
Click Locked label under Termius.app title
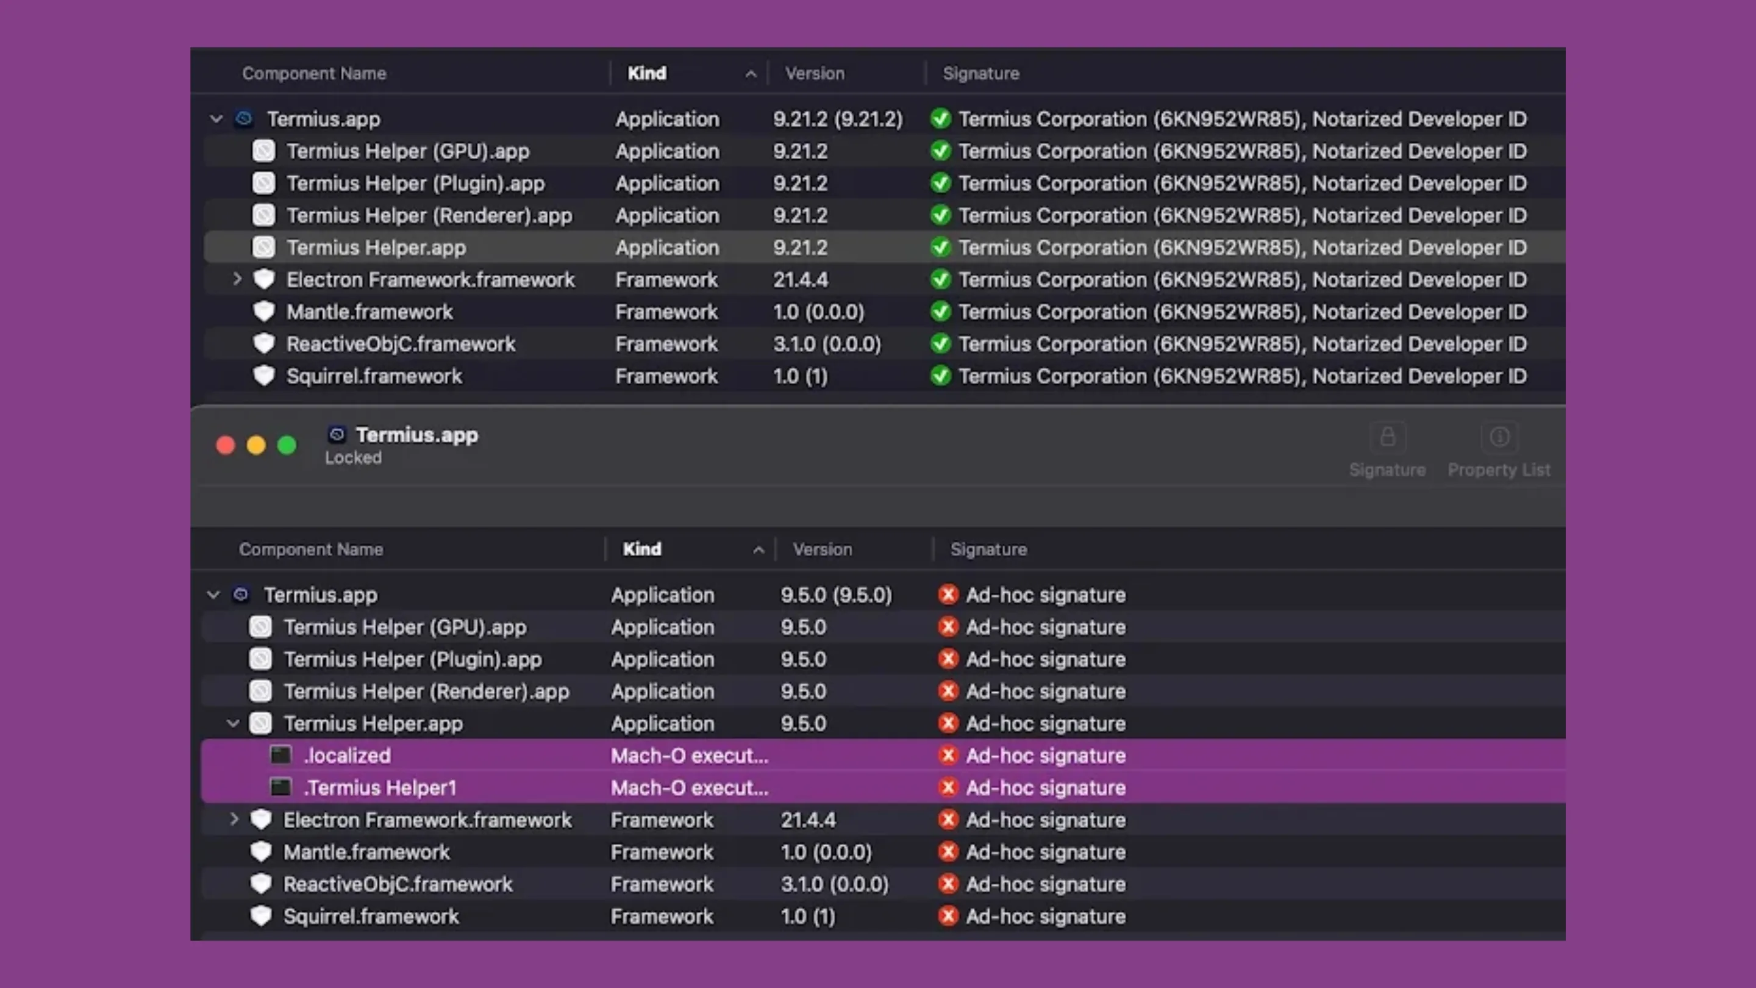[353, 457]
